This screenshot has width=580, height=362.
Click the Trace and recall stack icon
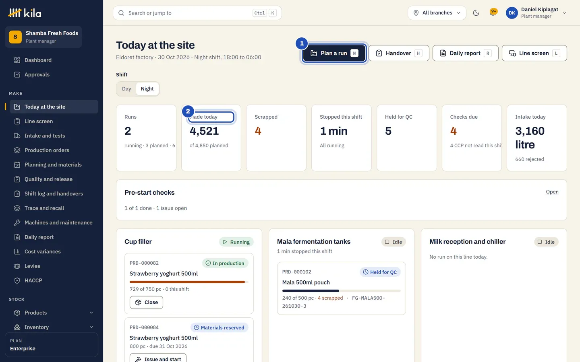17,208
